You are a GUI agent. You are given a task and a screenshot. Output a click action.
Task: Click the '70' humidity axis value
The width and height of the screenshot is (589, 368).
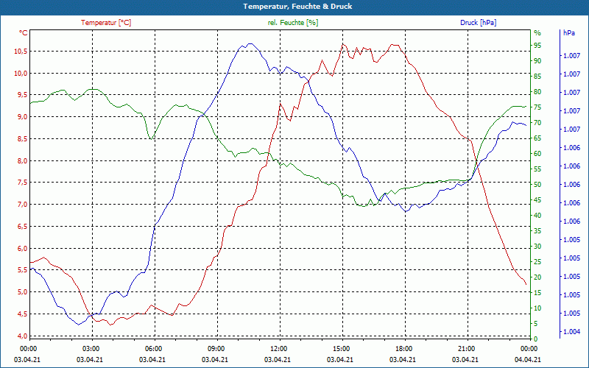tap(537, 123)
